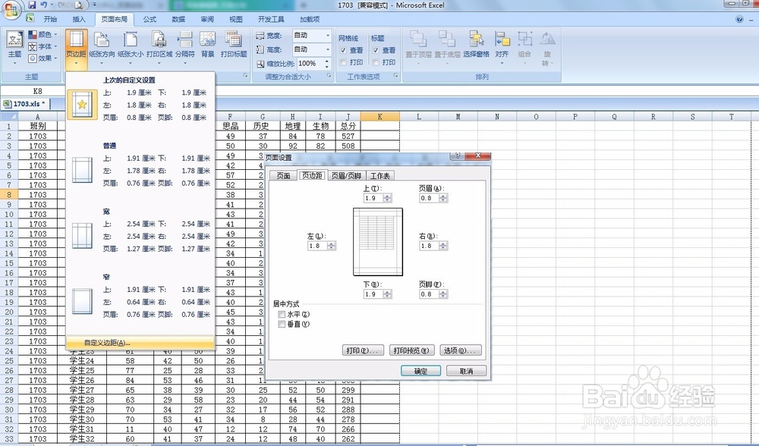This screenshot has width=759, height=446.
Task: Adjust the Header (页眉) margin spinner
Action: [443, 198]
